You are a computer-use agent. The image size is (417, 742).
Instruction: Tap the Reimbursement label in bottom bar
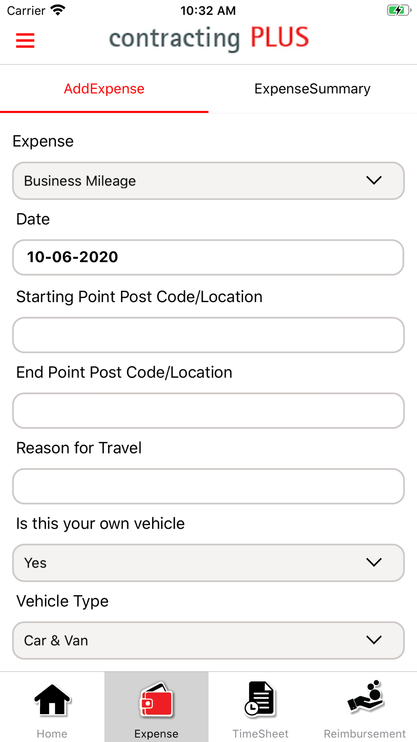point(365,734)
